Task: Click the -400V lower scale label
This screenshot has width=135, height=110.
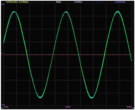Action: click(x=3, y=105)
